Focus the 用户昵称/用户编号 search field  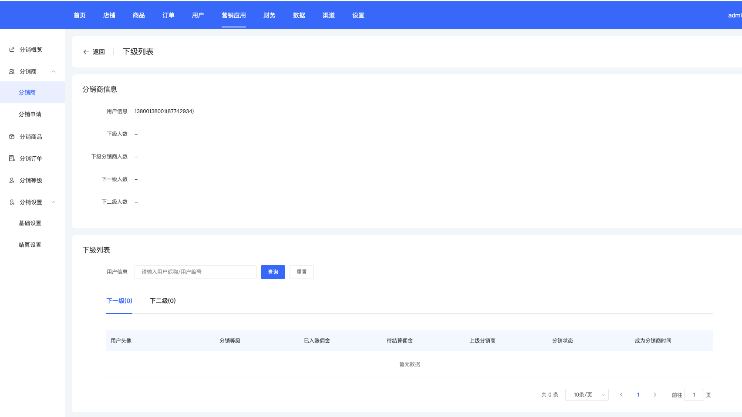[195, 272]
